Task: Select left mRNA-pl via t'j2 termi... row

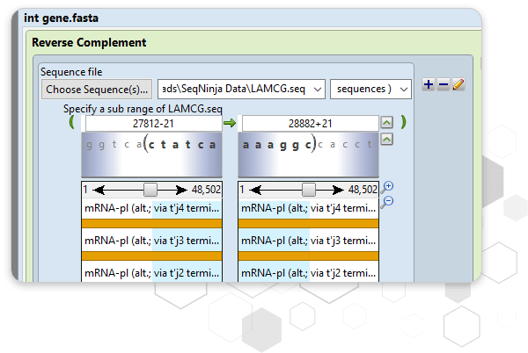Action: pyautogui.click(x=151, y=273)
